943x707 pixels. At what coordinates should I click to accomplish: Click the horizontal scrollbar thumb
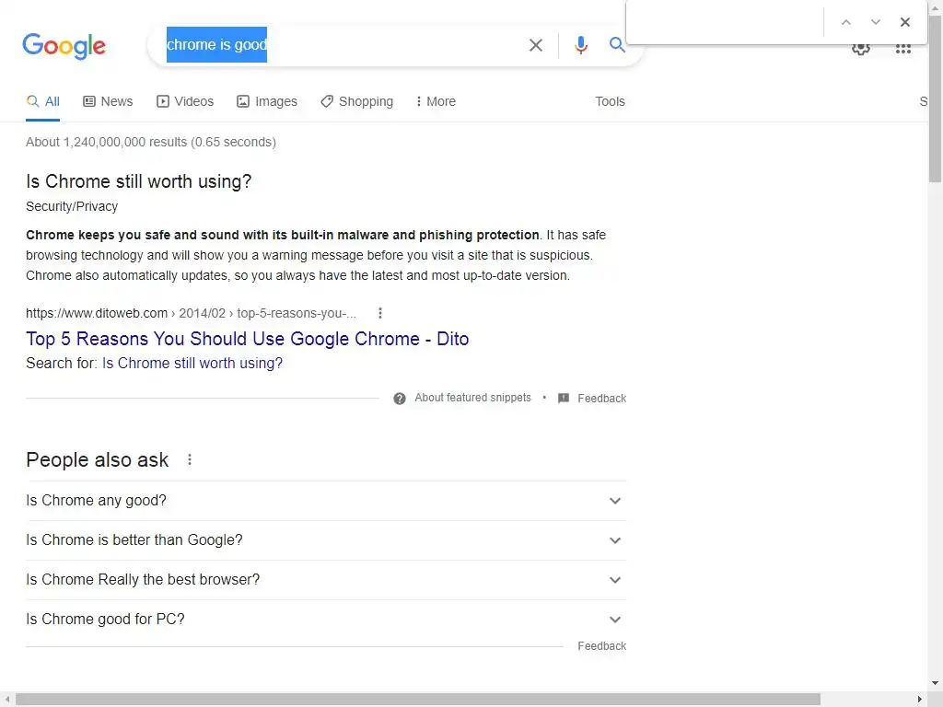(418, 700)
